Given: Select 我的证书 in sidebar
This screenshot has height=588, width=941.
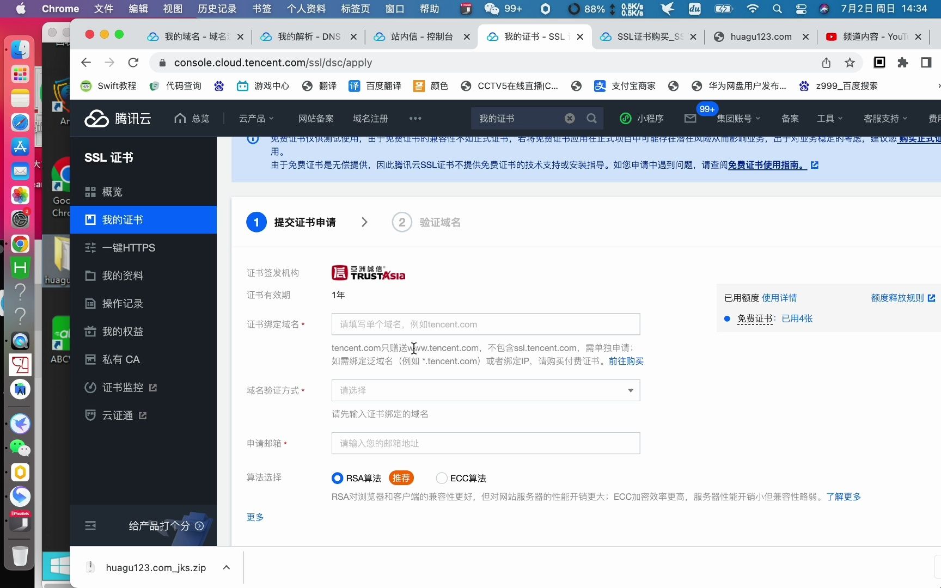Looking at the screenshot, I should [143, 219].
